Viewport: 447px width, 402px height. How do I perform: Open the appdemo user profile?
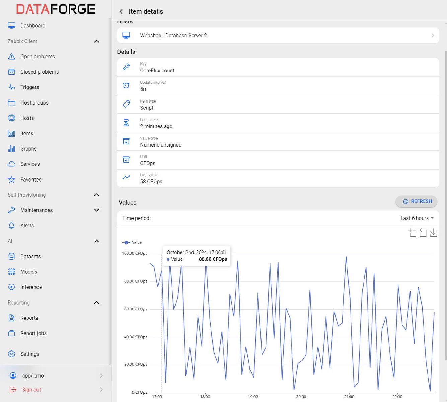point(33,376)
